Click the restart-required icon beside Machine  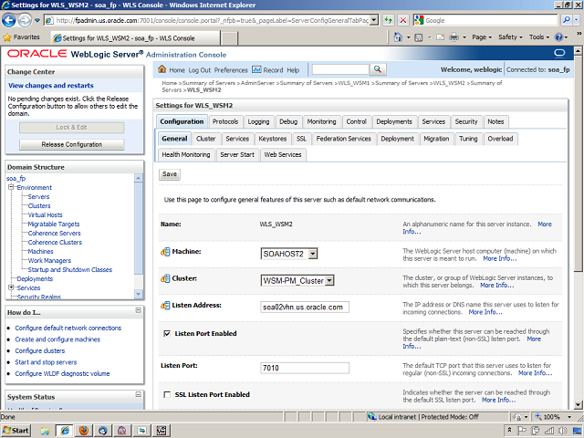165,253
